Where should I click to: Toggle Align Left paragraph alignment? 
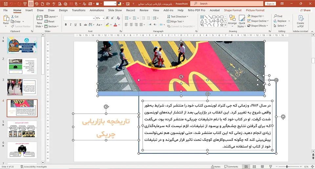(126, 25)
